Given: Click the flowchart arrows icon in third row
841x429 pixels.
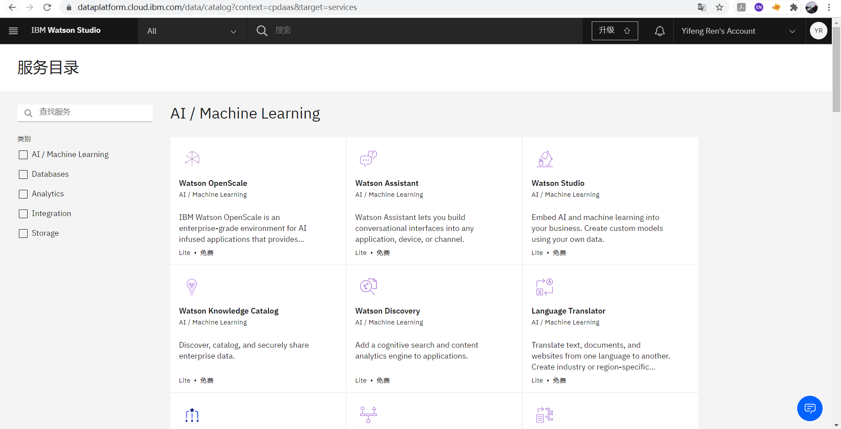Looking at the screenshot, I should pos(368,415).
